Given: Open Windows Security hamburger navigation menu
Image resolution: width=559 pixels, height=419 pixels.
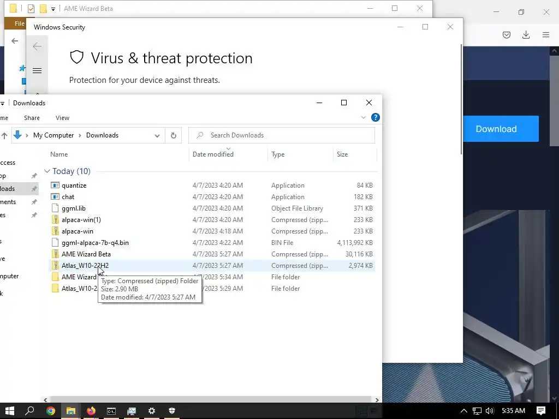Looking at the screenshot, I should point(37,70).
